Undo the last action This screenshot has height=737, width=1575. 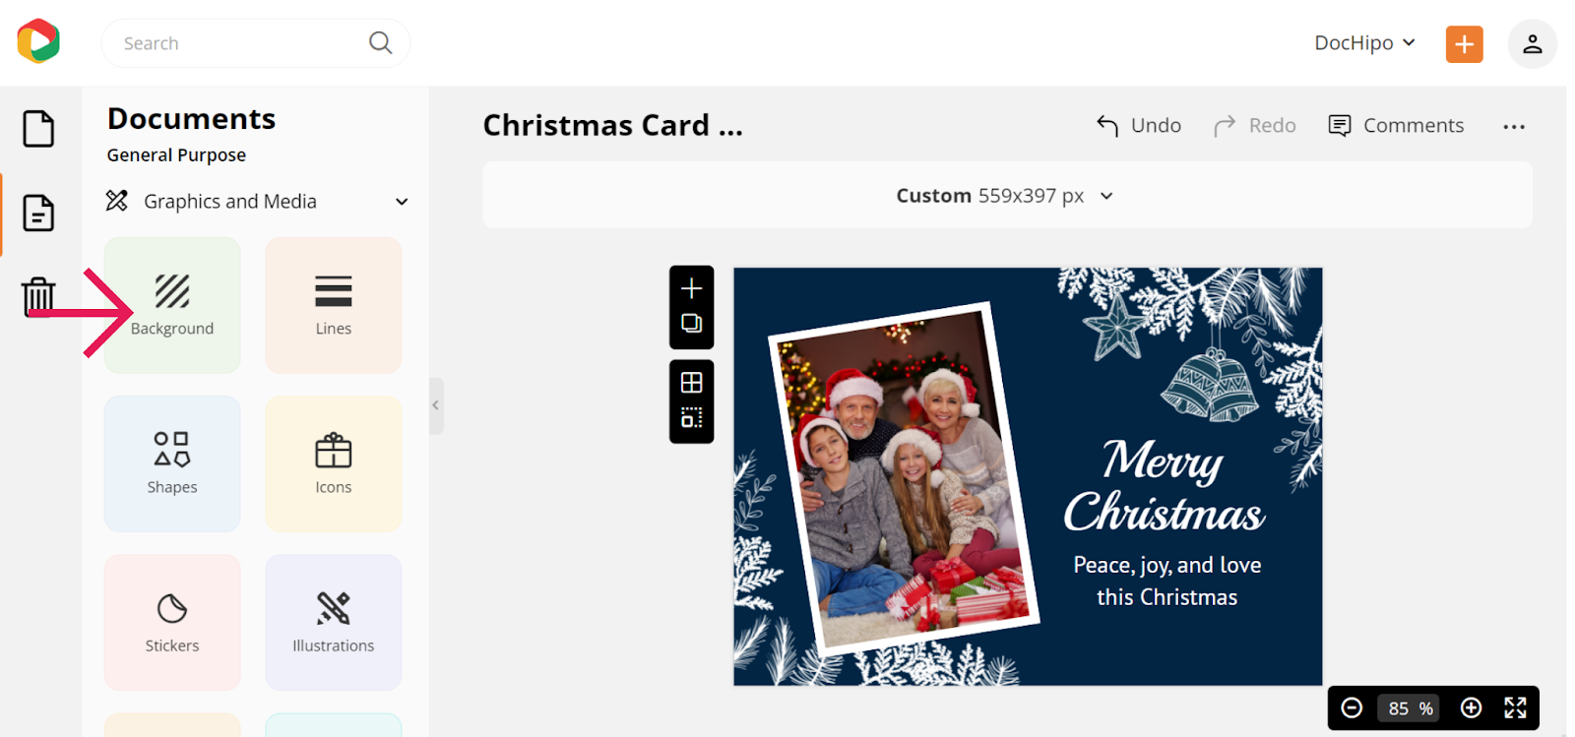[1139, 126]
